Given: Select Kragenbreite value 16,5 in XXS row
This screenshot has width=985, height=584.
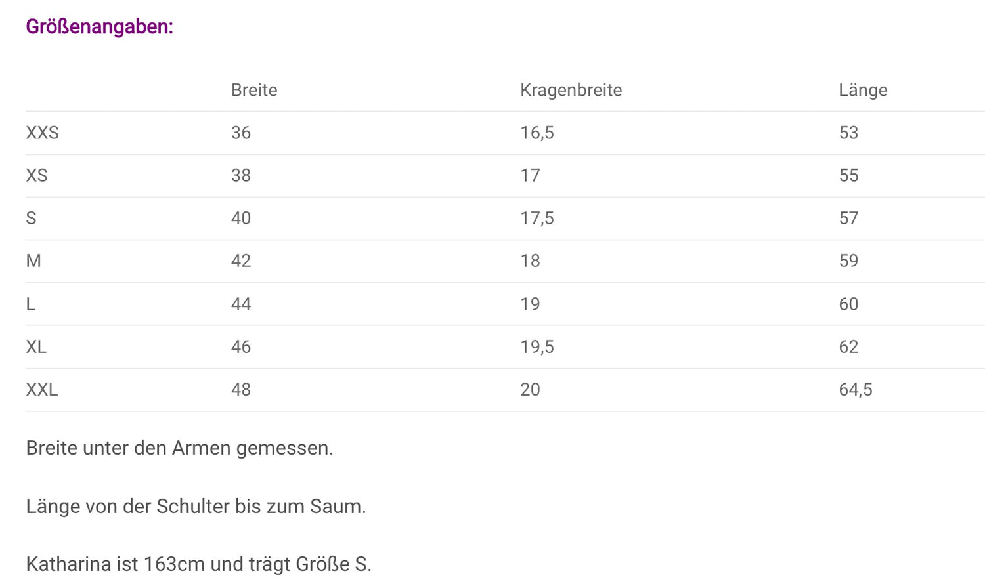Looking at the screenshot, I should tap(536, 133).
